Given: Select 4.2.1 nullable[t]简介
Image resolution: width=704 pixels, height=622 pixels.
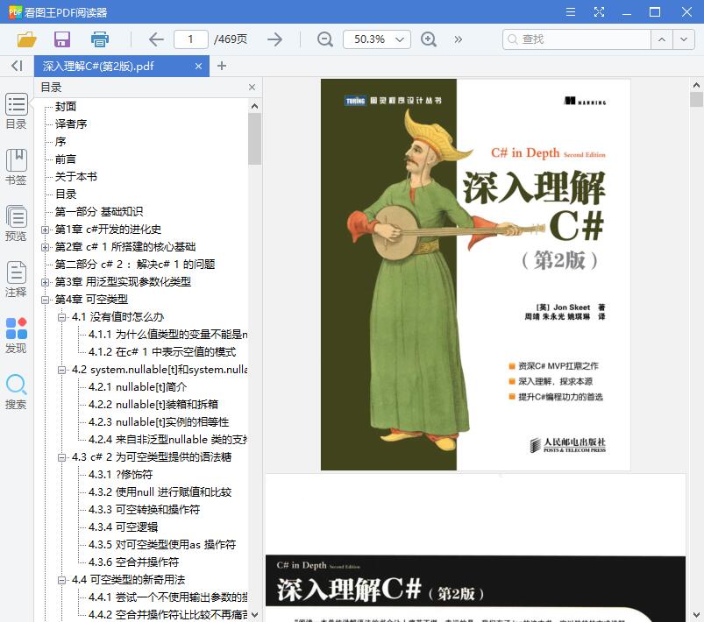Looking at the screenshot, I should pyautogui.click(x=138, y=387).
